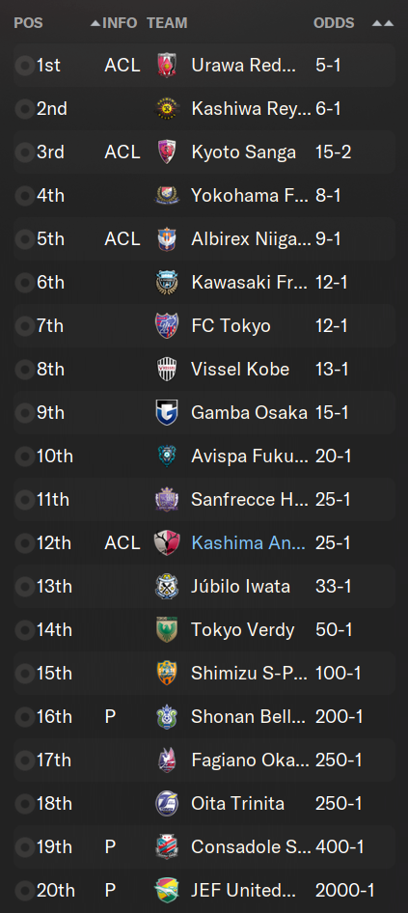Click the sort arrow next to INFO header
408x913 pixels.
coord(95,23)
